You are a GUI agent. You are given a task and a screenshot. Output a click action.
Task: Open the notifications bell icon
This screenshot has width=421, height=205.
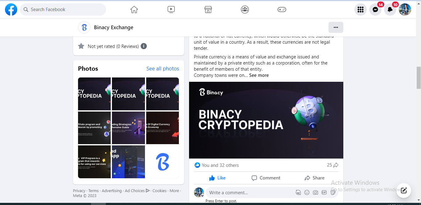click(x=390, y=10)
